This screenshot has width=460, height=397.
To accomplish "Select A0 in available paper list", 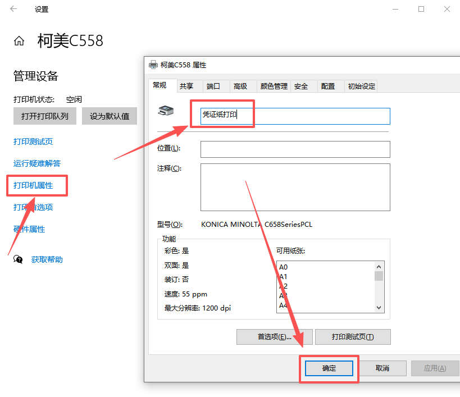I will [284, 267].
